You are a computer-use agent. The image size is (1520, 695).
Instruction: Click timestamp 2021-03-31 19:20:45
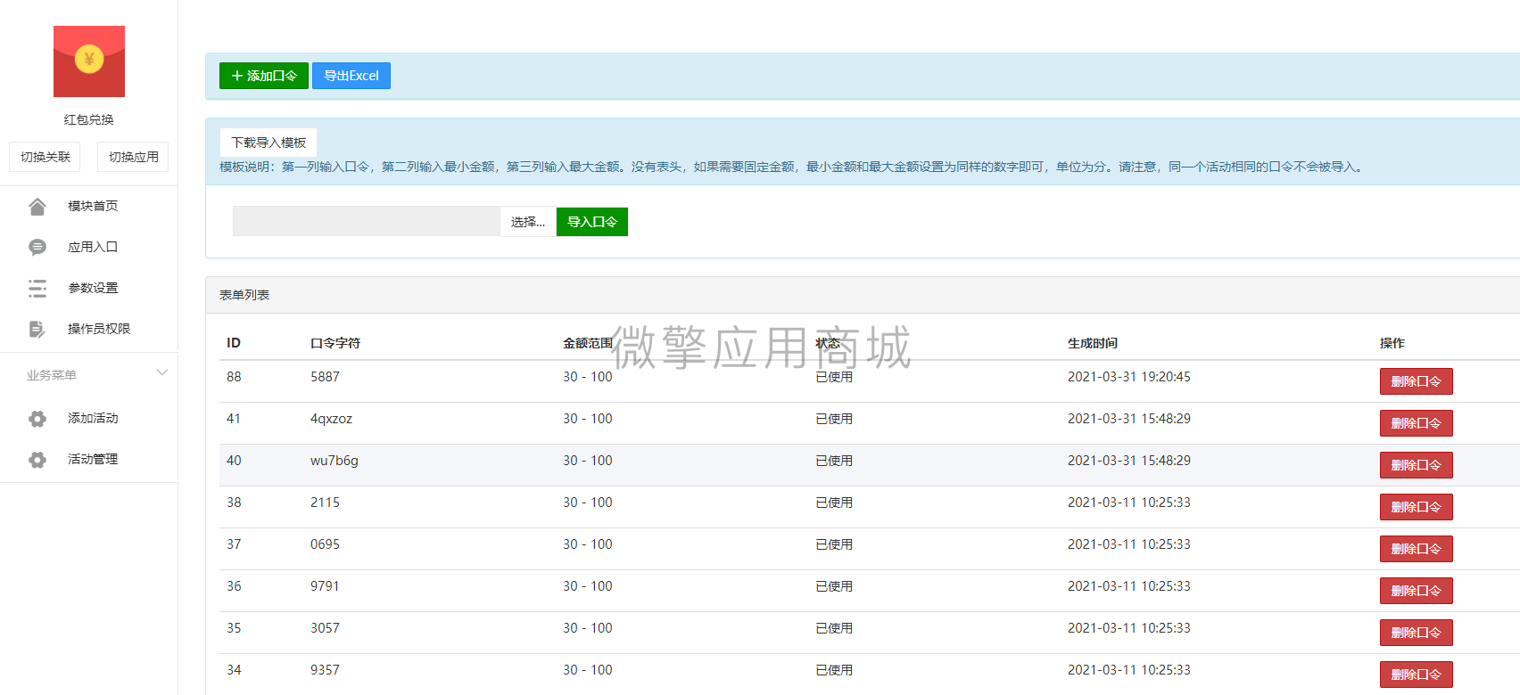[x=1129, y=377]
